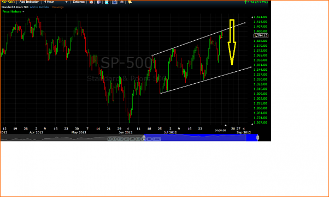Open the Add Indicator menu

click(29, 2)
